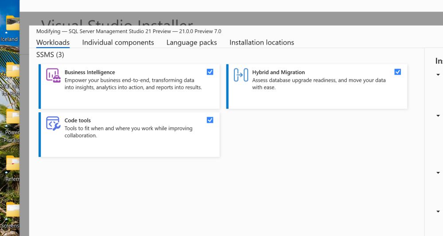
Task: Collapse the second installation details arrow
Action: click(x=438, y=116)
